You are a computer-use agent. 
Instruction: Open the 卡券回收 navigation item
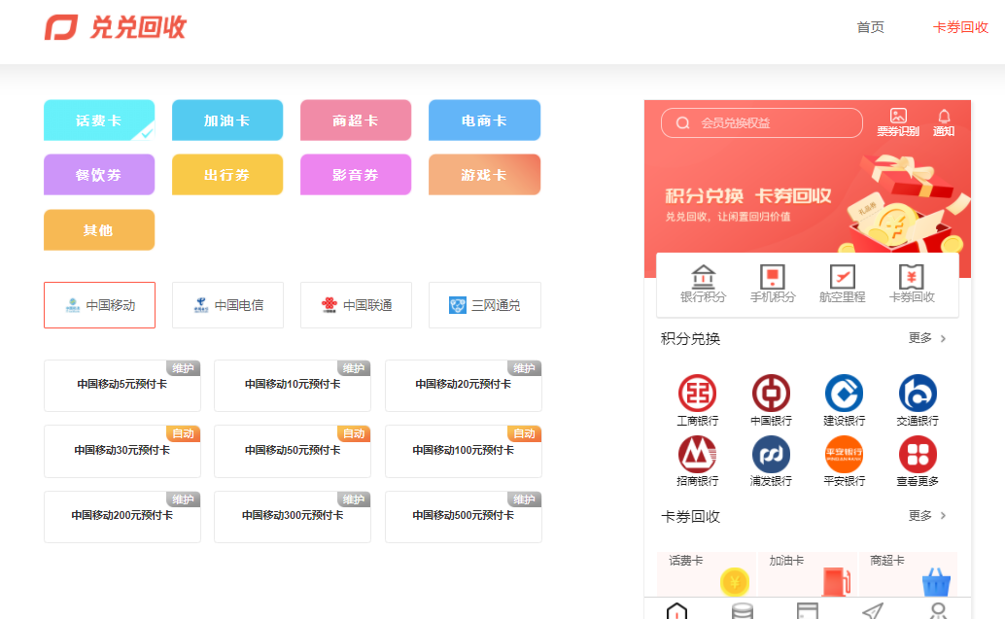(960, 27)
